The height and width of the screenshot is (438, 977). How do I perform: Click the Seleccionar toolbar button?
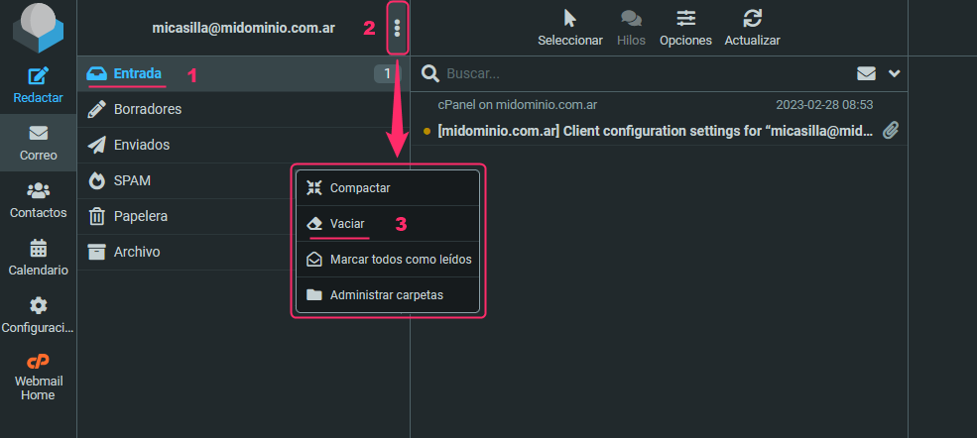click(570, 28)
